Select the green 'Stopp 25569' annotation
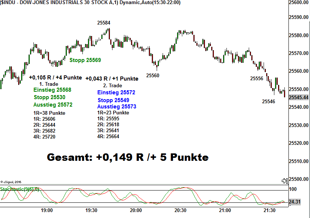 pos(85,59)
